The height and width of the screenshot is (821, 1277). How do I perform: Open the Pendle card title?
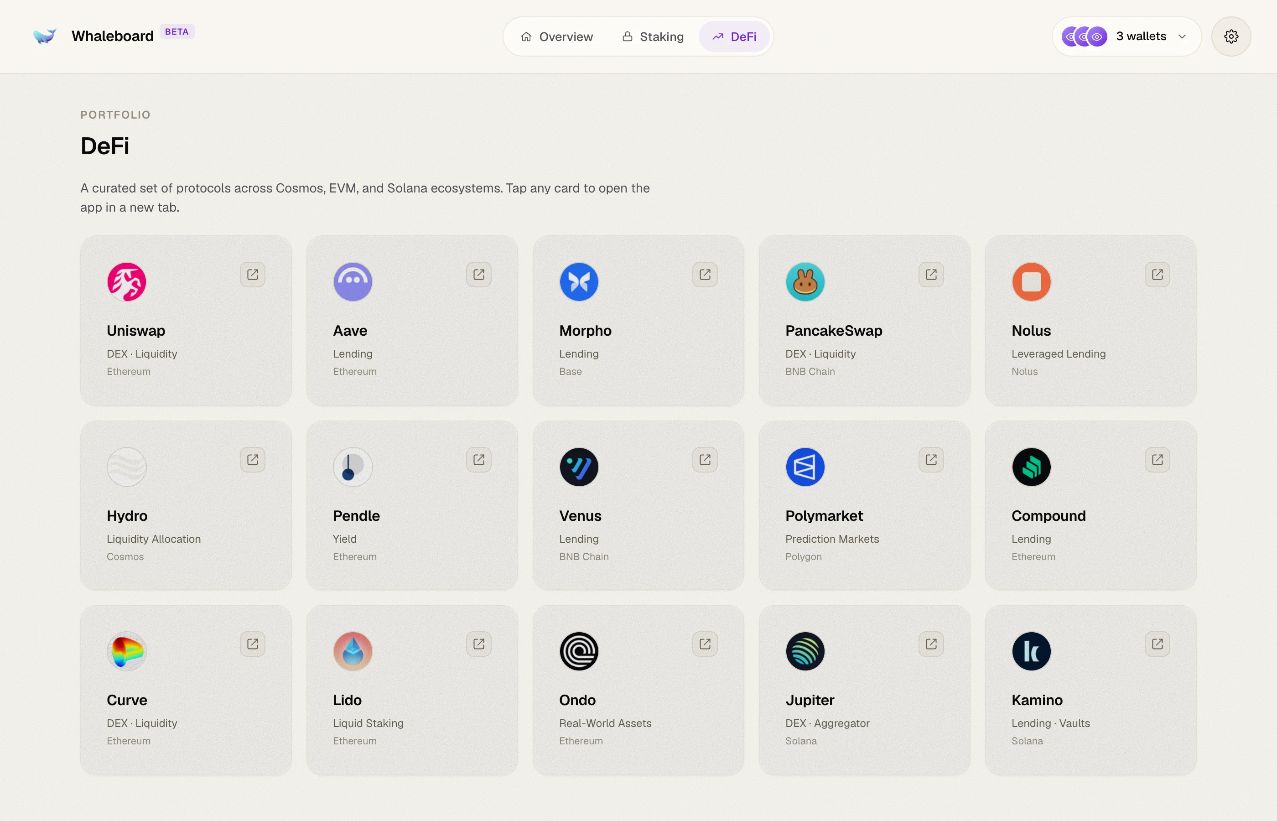click(x=356, y=516)
